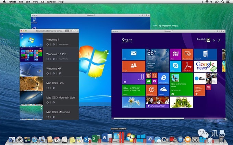Open Excel from the dock

point(96,139)
